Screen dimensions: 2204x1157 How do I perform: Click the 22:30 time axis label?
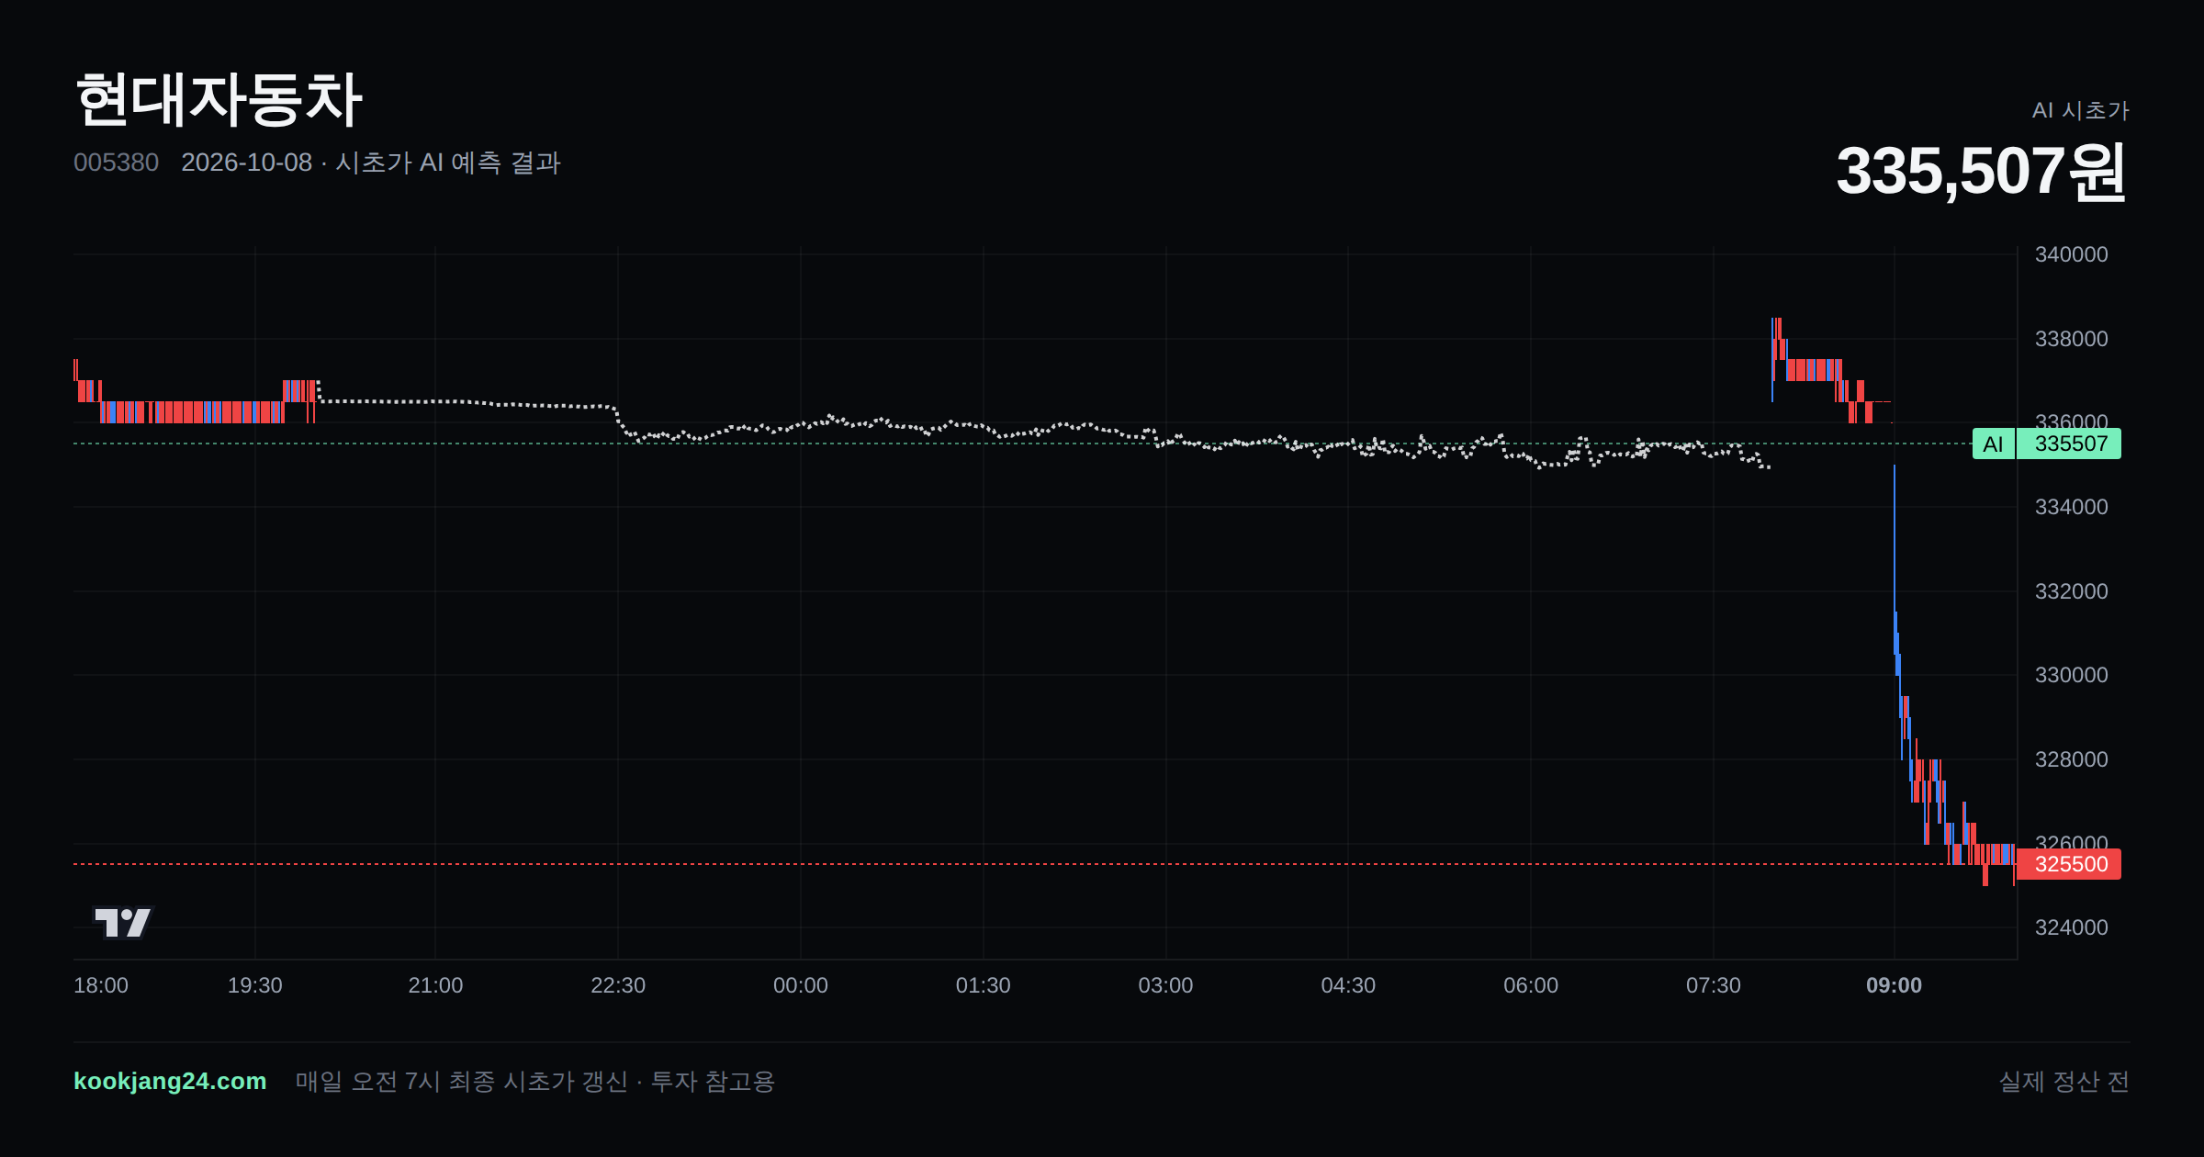[x=618, y=985]
